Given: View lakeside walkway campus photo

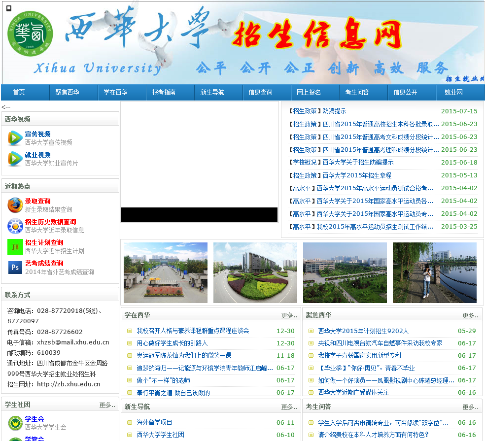Looking at the screenshot, I should pos(435,272).
